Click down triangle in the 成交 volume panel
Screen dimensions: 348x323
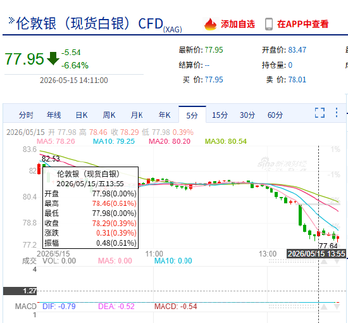coord(337,262)
